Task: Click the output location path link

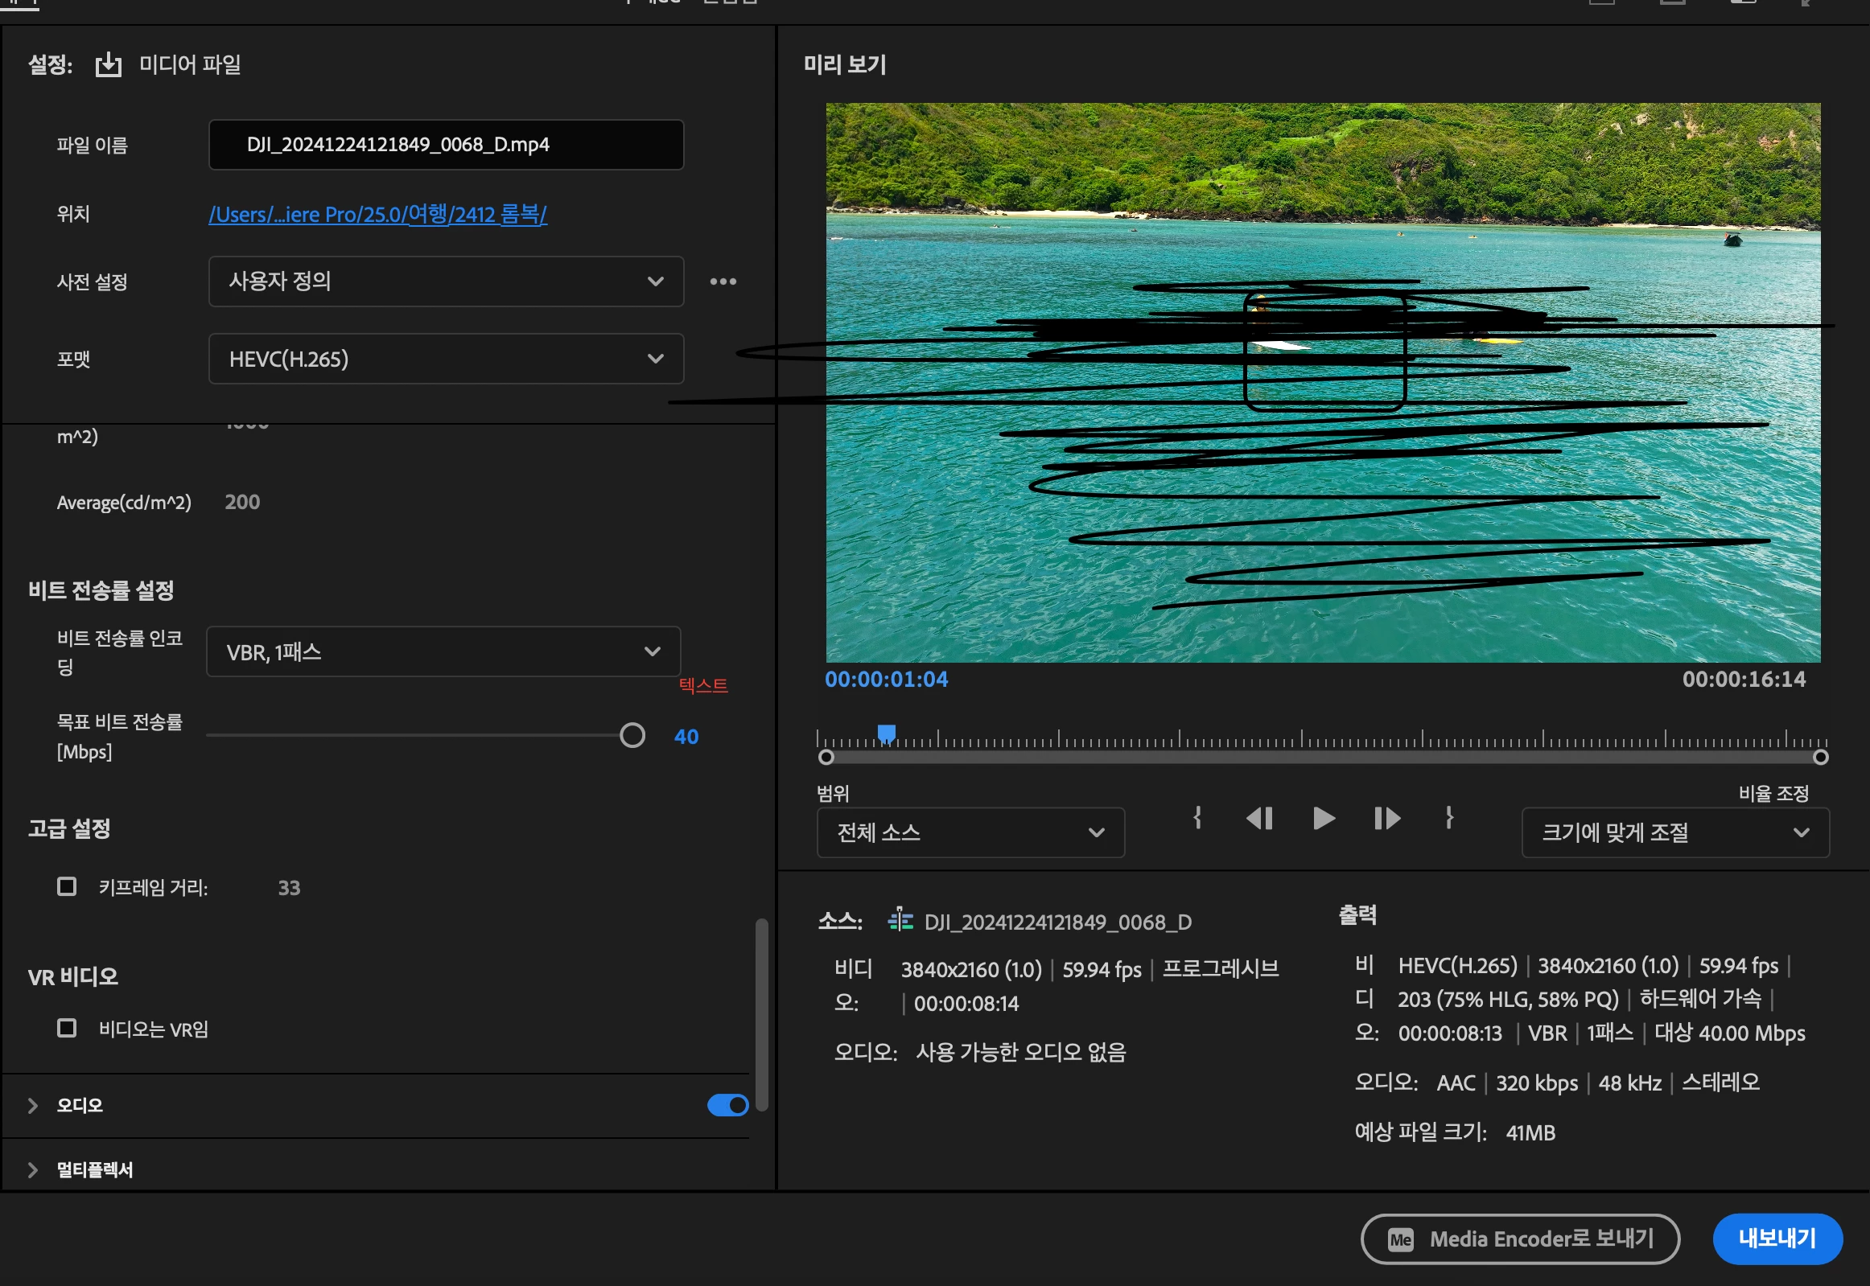Action: click(377, 214)
